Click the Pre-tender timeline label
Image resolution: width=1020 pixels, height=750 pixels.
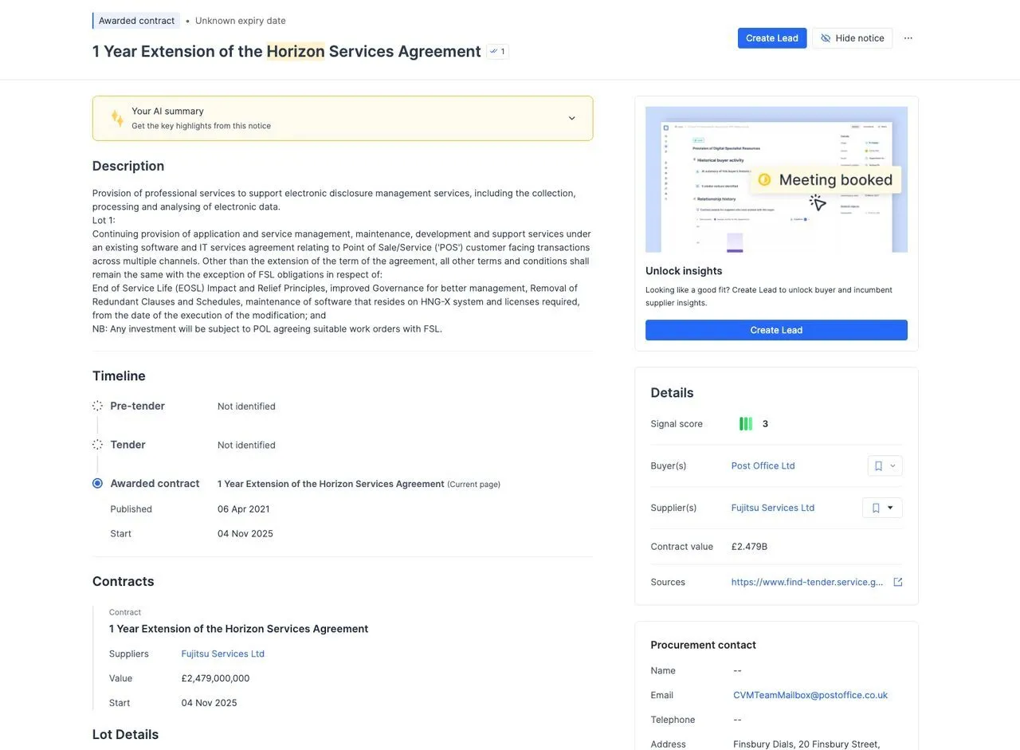(x=138, y=406)
